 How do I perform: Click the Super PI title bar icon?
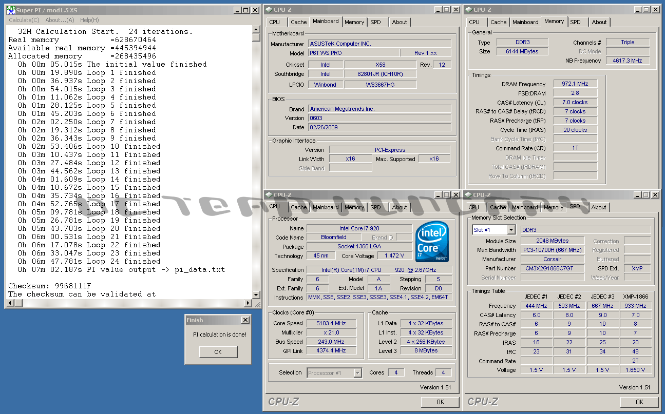click(11, 10)
